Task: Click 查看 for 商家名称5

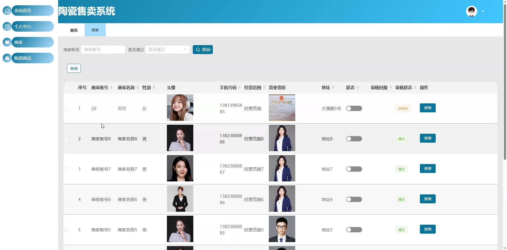Action: pos(428,229)
